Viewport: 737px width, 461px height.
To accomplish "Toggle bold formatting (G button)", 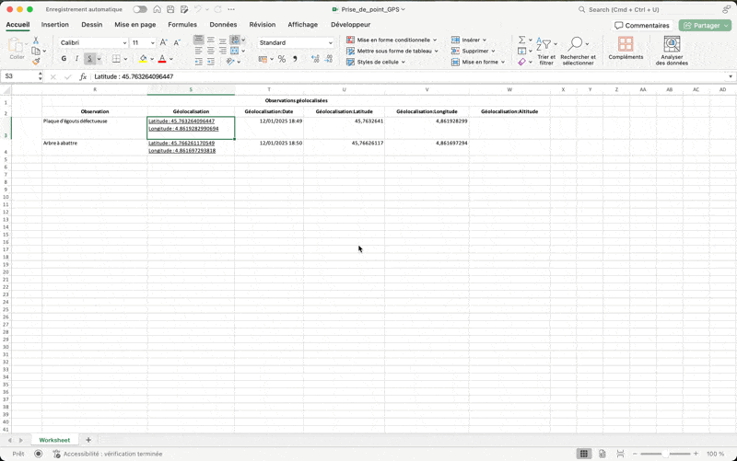I will point(64,59).
